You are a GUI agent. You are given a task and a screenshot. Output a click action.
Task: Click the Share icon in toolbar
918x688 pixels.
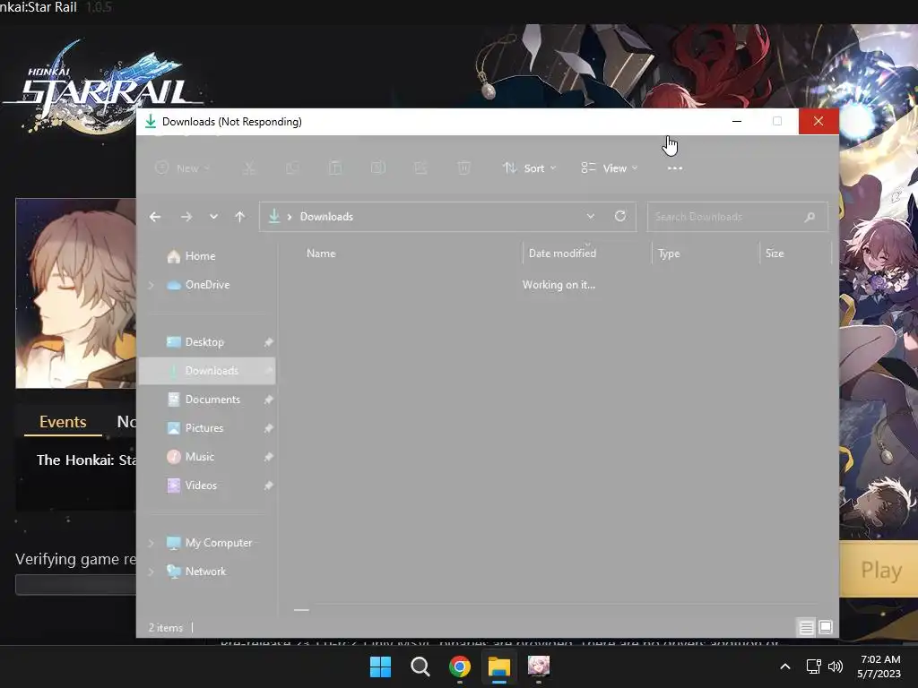421,168
